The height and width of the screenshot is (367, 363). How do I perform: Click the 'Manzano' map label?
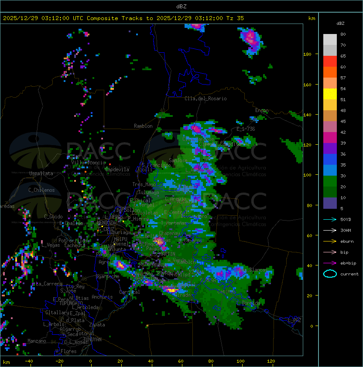(x=37, y=341)
